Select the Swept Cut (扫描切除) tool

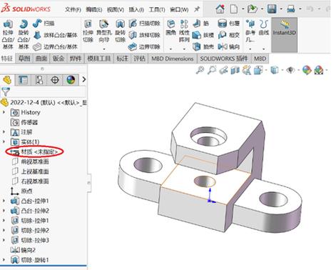point(144,24)
